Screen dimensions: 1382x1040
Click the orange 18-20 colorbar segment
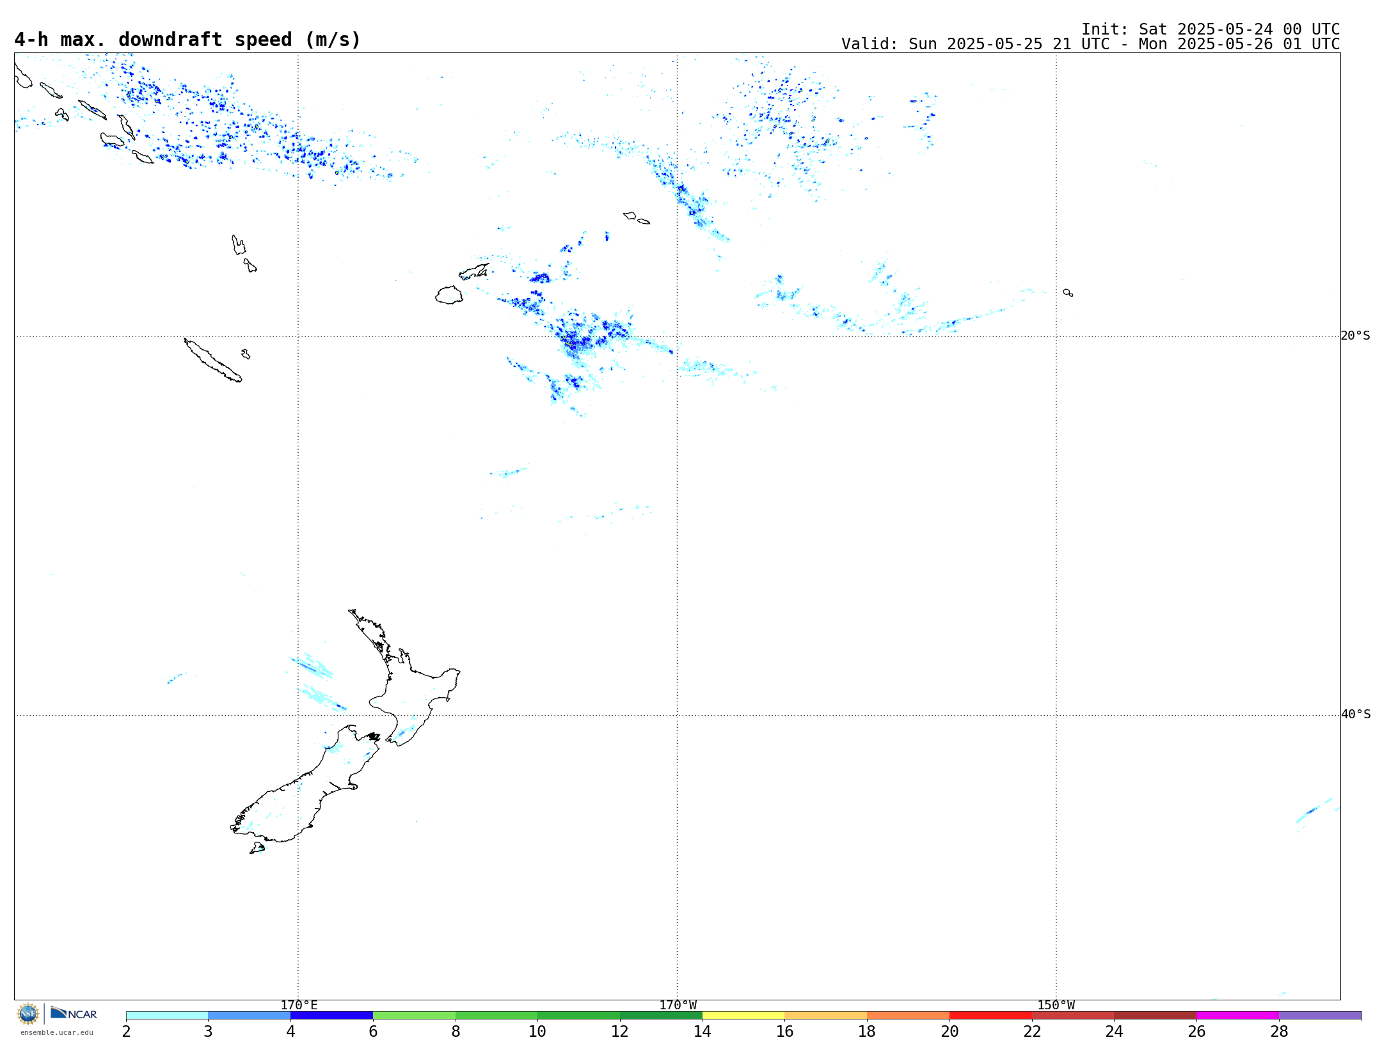point(909,1016)
